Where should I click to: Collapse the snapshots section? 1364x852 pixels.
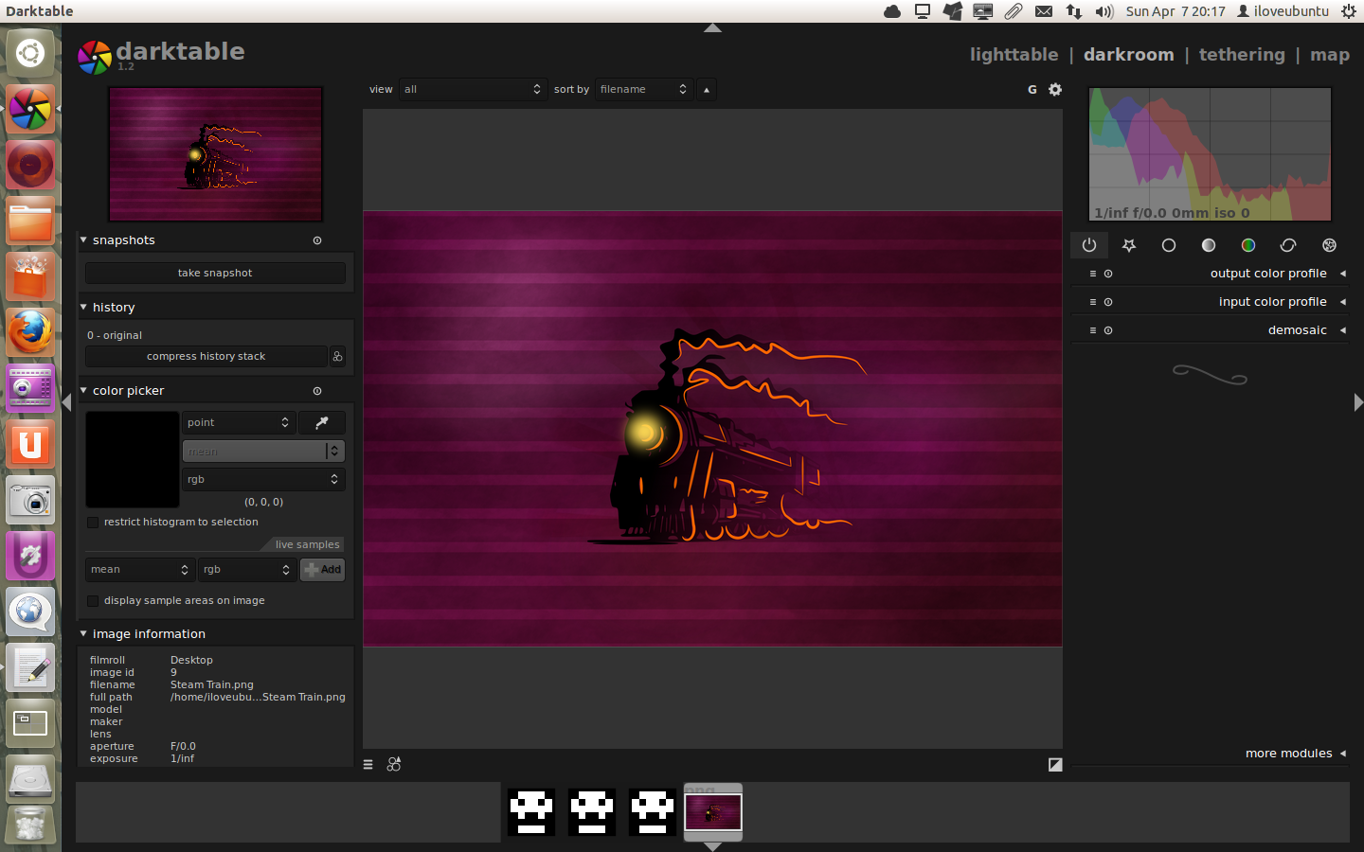(x=83, y=240)
